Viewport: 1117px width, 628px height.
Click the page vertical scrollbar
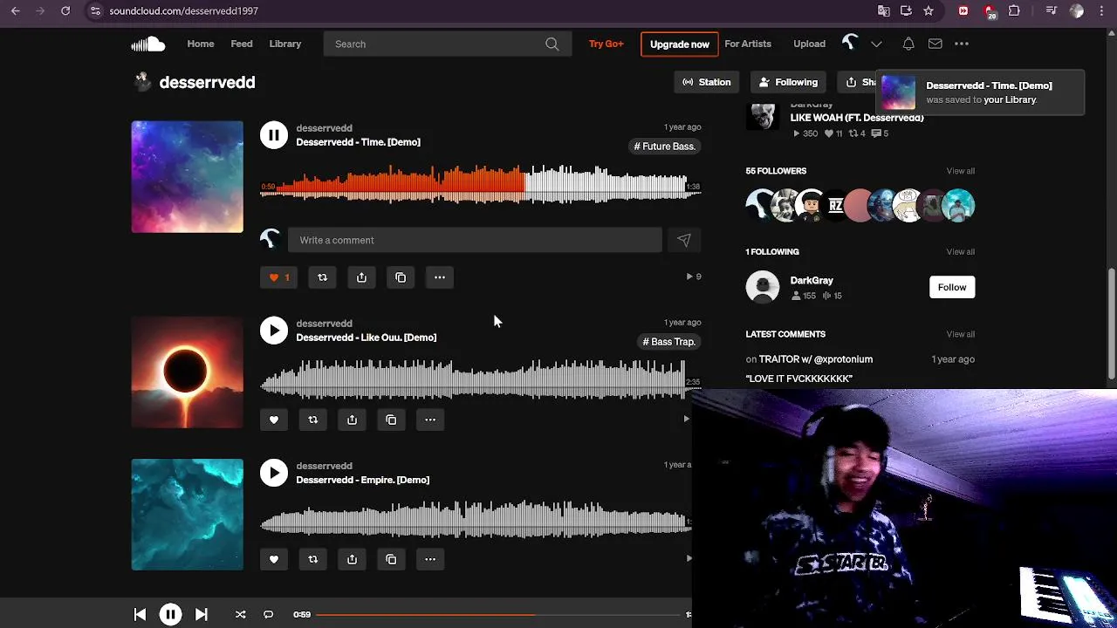(1112, 324)
